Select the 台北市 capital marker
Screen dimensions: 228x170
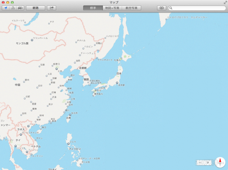click(x=70, y=115)
